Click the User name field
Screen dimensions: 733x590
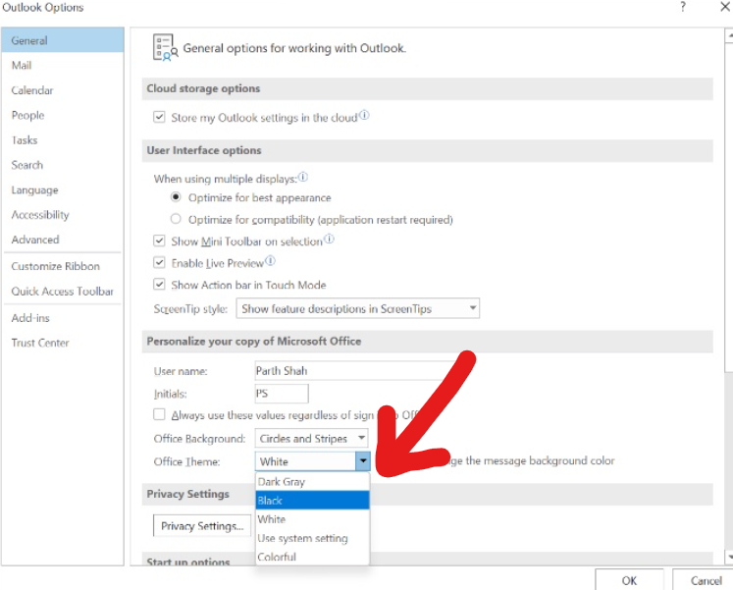pyautogui.click(x=355, y=371)
